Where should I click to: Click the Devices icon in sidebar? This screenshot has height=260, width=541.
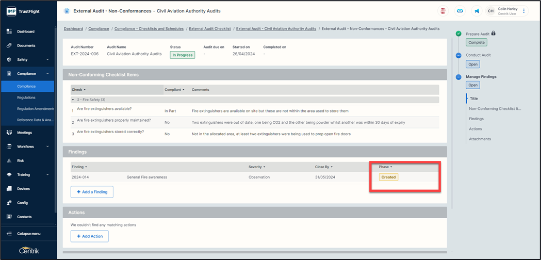coord(9,189)
